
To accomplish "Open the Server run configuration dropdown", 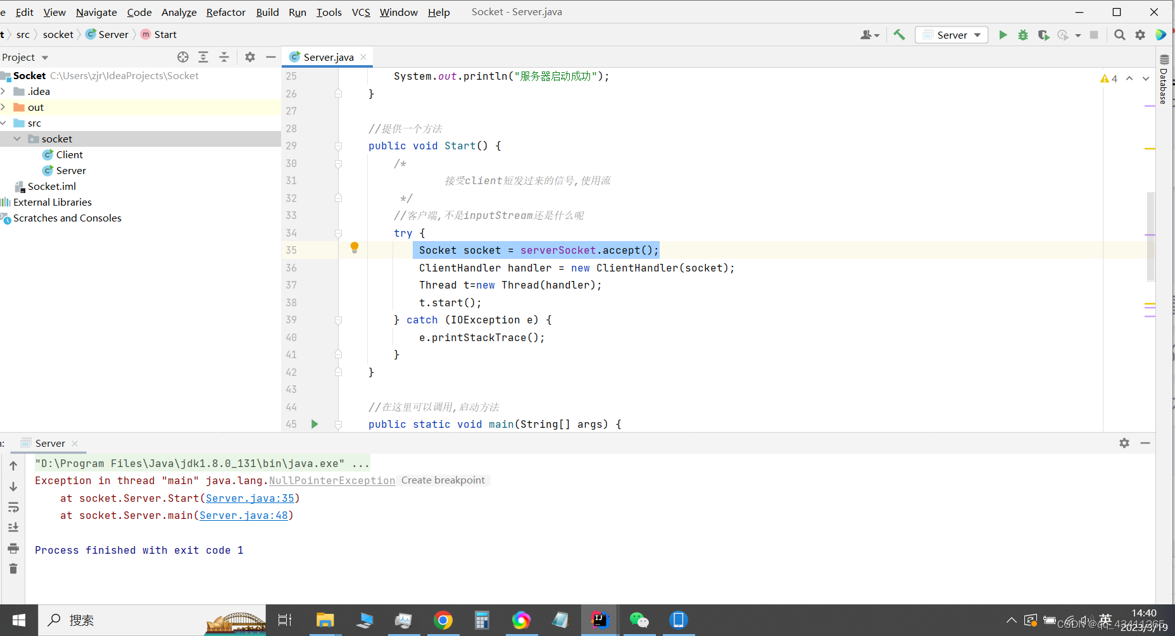I will [977, 35].
